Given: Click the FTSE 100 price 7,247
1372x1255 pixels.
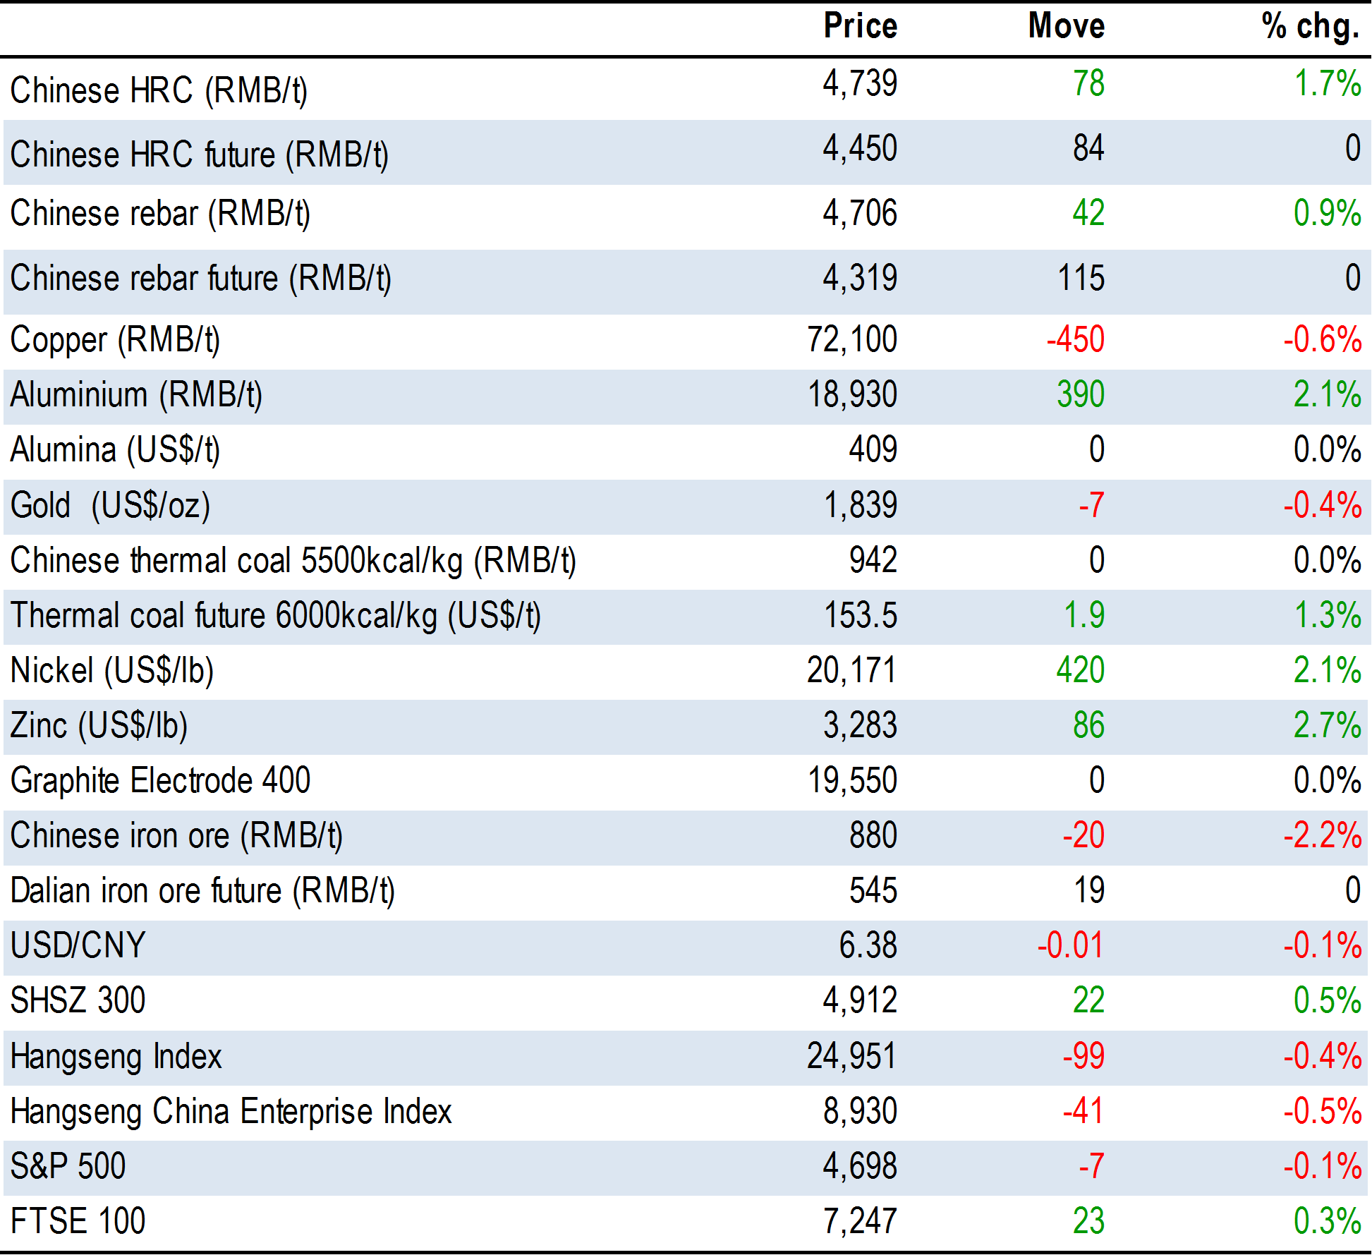Looking at the screenshot, I should point(859,1222).
